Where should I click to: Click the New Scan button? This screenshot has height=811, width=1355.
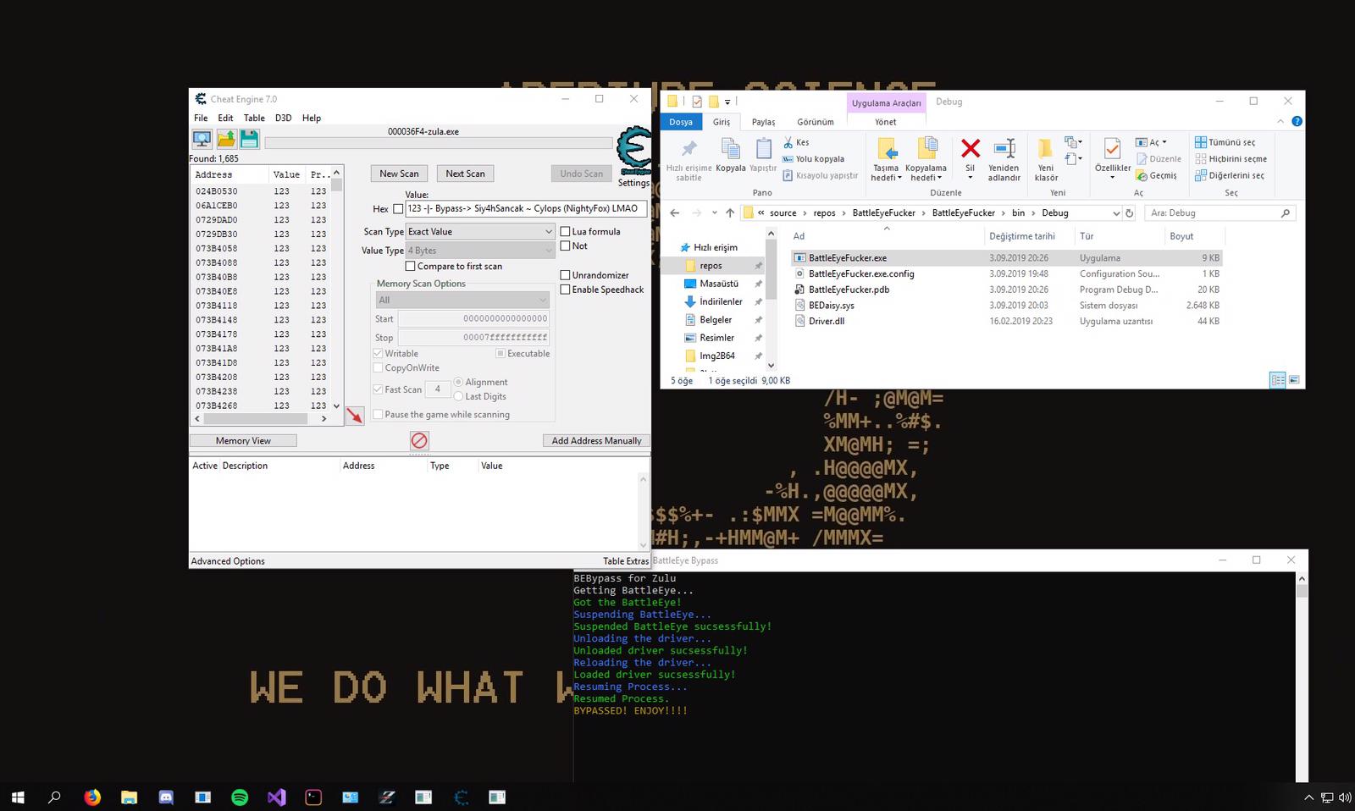tap(399, 174)
